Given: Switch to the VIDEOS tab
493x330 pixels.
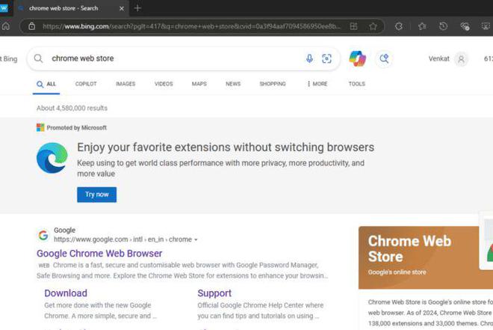Looking at the screenshot, I should 164,84.
